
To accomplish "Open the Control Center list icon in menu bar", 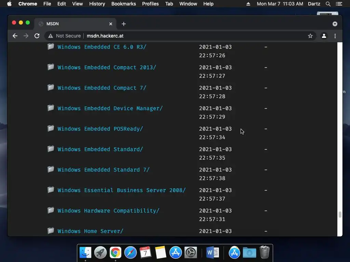I will pos(339,4).
